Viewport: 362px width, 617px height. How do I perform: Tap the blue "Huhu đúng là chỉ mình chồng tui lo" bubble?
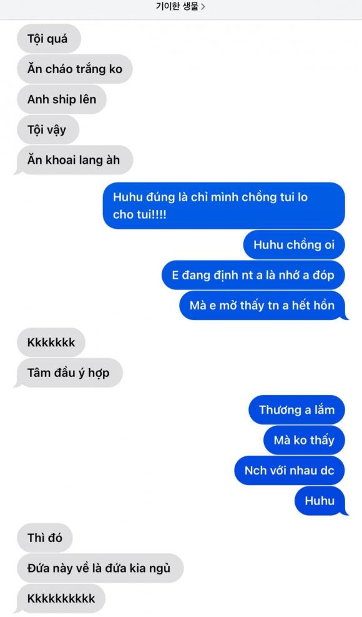click(x=224, y=206)
